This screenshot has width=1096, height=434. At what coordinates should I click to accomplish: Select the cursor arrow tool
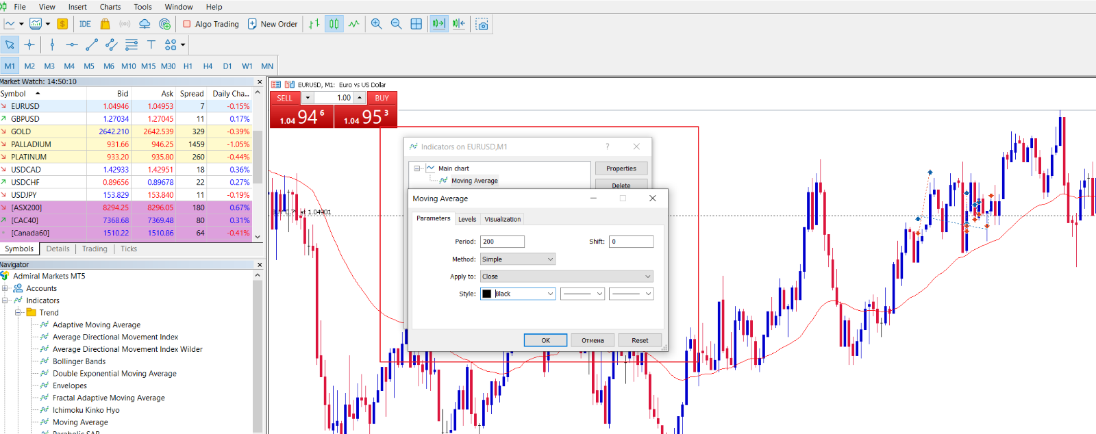(x=10, y=44)
